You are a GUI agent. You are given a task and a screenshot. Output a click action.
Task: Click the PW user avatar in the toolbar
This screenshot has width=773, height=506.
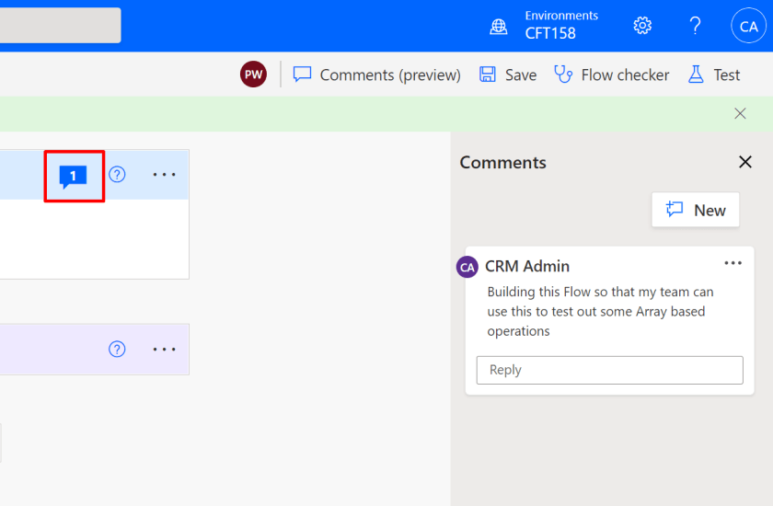(x=253, y=75)
